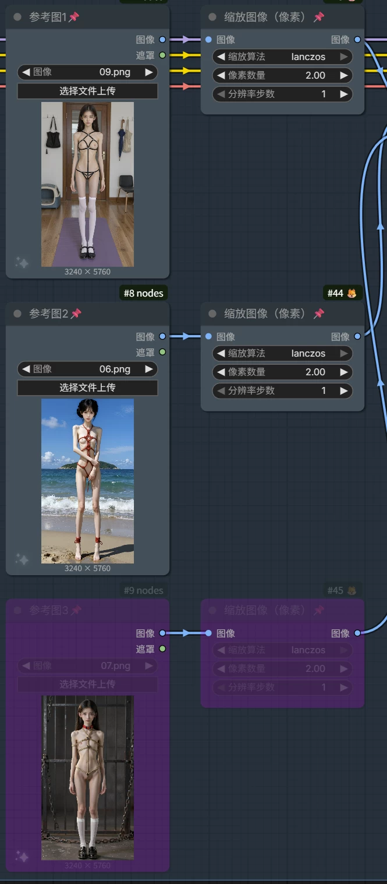The image size is (387, 884).
Task: Open the 06.png image selector combo
Action: tap(87, 369)
